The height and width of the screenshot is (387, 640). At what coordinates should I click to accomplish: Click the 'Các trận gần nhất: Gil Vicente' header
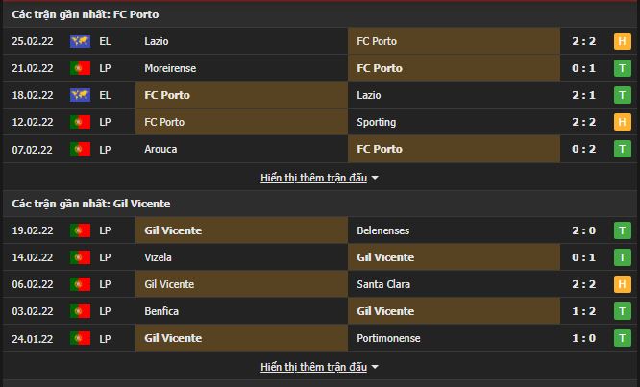91,204
